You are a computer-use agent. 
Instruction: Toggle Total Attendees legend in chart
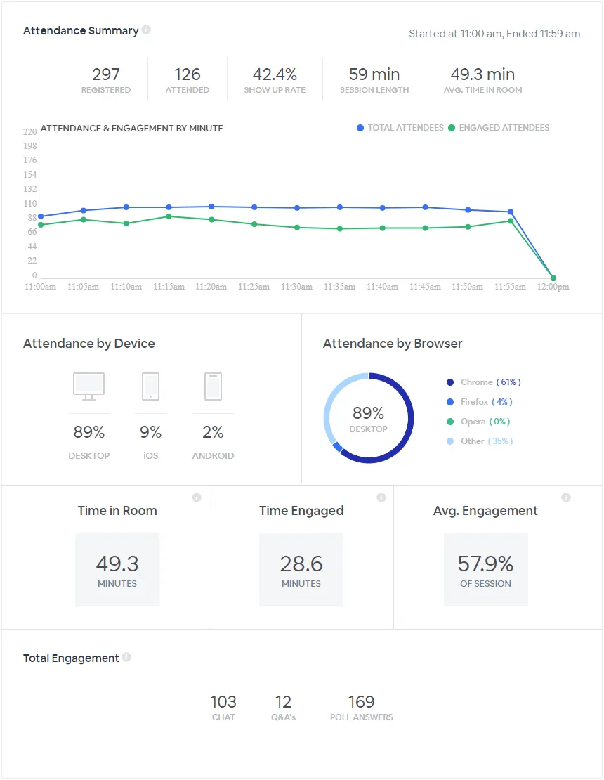400,128
